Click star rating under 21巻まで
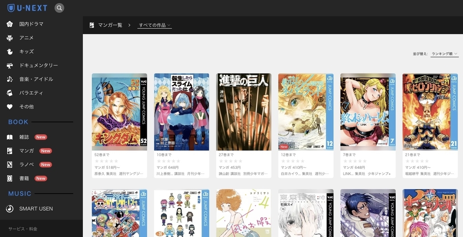Screen dimensions: 463x237 point(417,161)
